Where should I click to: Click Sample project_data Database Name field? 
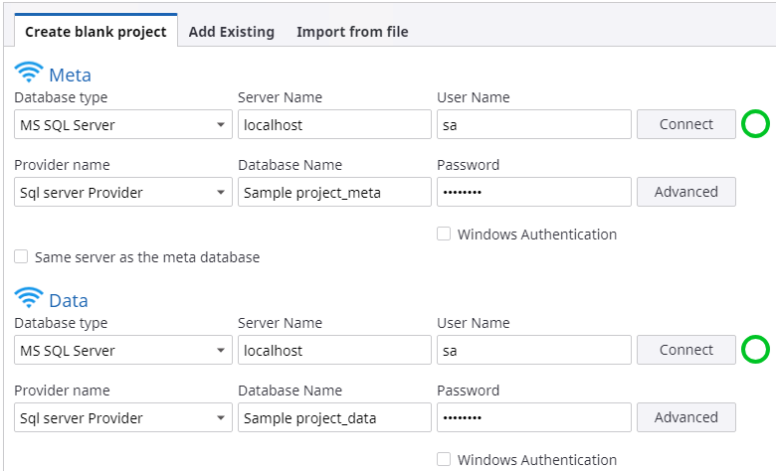click(334, 417)
